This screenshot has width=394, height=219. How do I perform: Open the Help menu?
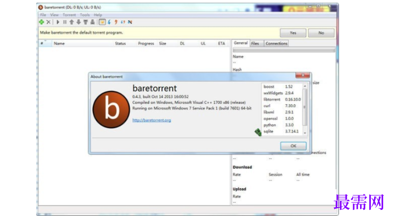98,15
